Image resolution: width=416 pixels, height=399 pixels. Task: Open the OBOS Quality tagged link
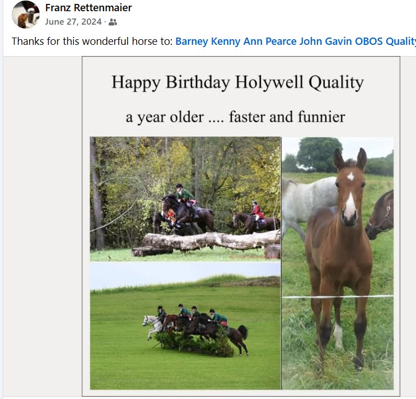click(385, 41)
